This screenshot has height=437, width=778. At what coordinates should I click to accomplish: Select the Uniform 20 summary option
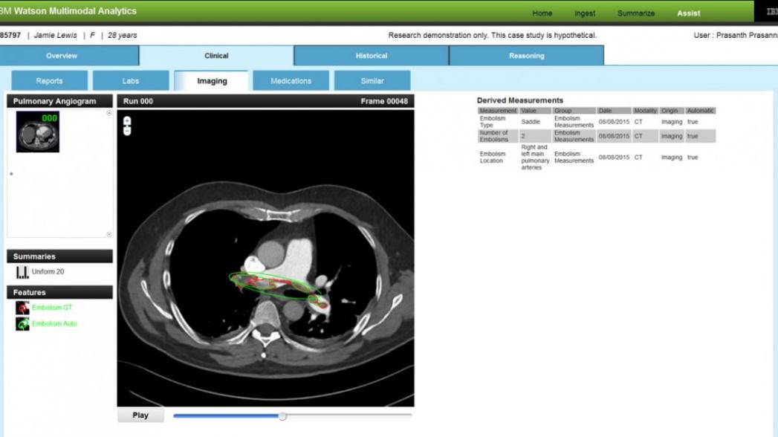coord(48,272)
